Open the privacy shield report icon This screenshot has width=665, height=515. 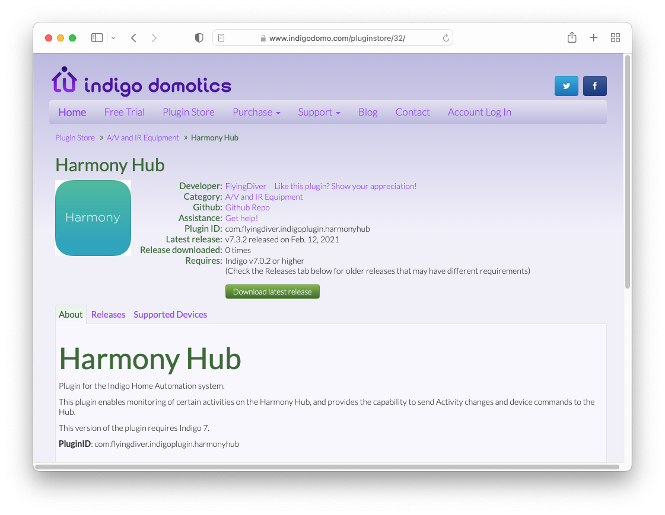(x=199, y=38)
